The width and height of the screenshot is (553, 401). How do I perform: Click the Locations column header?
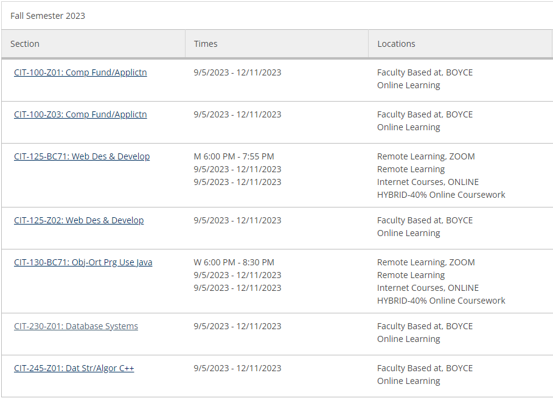pyautogui.click(x=396, y=44)
